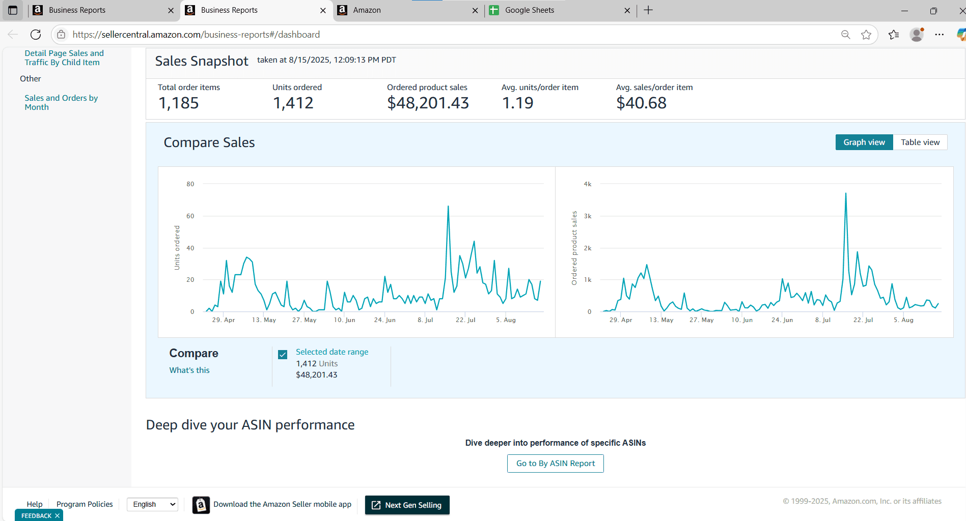Select Table view

pyautogui.click(x=920, y=142)
